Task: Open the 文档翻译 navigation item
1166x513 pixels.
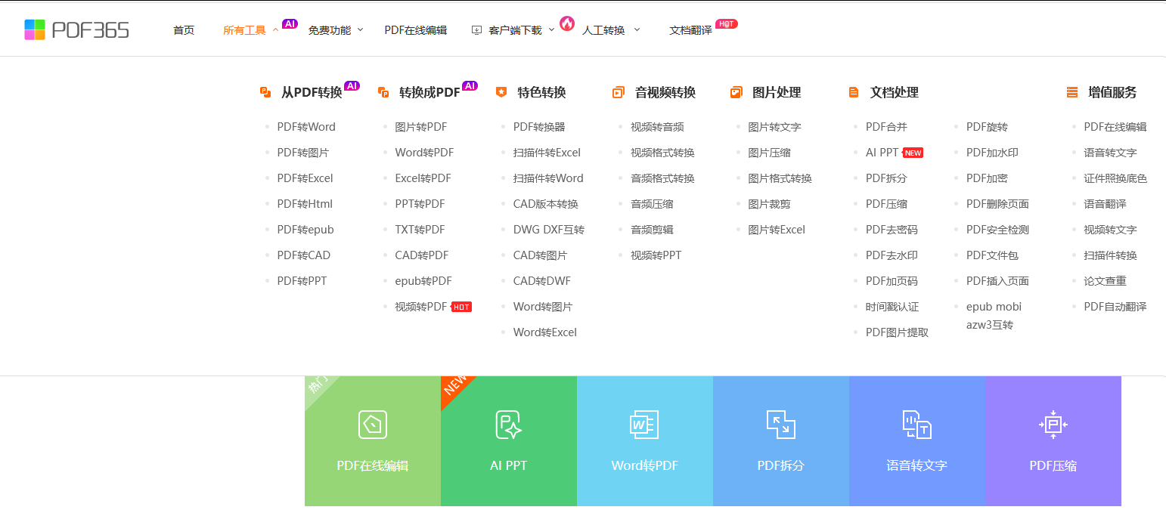Action: pyautogui.click(x=690, y=30)
